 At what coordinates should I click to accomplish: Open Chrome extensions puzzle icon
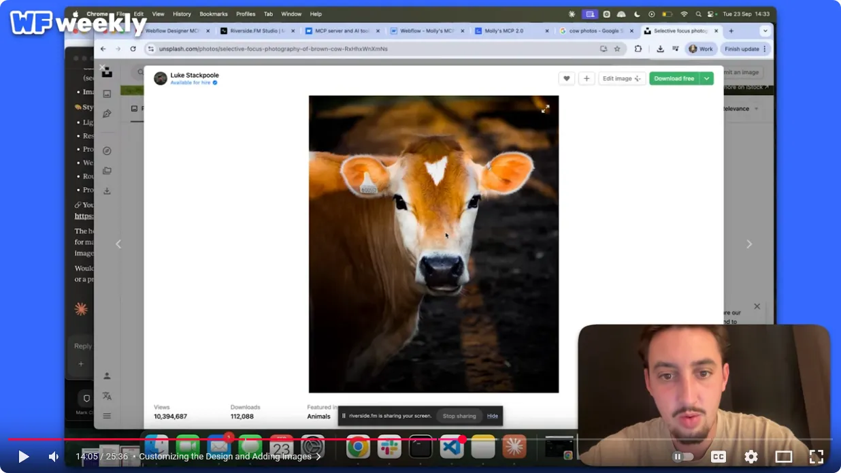[638, 49]
